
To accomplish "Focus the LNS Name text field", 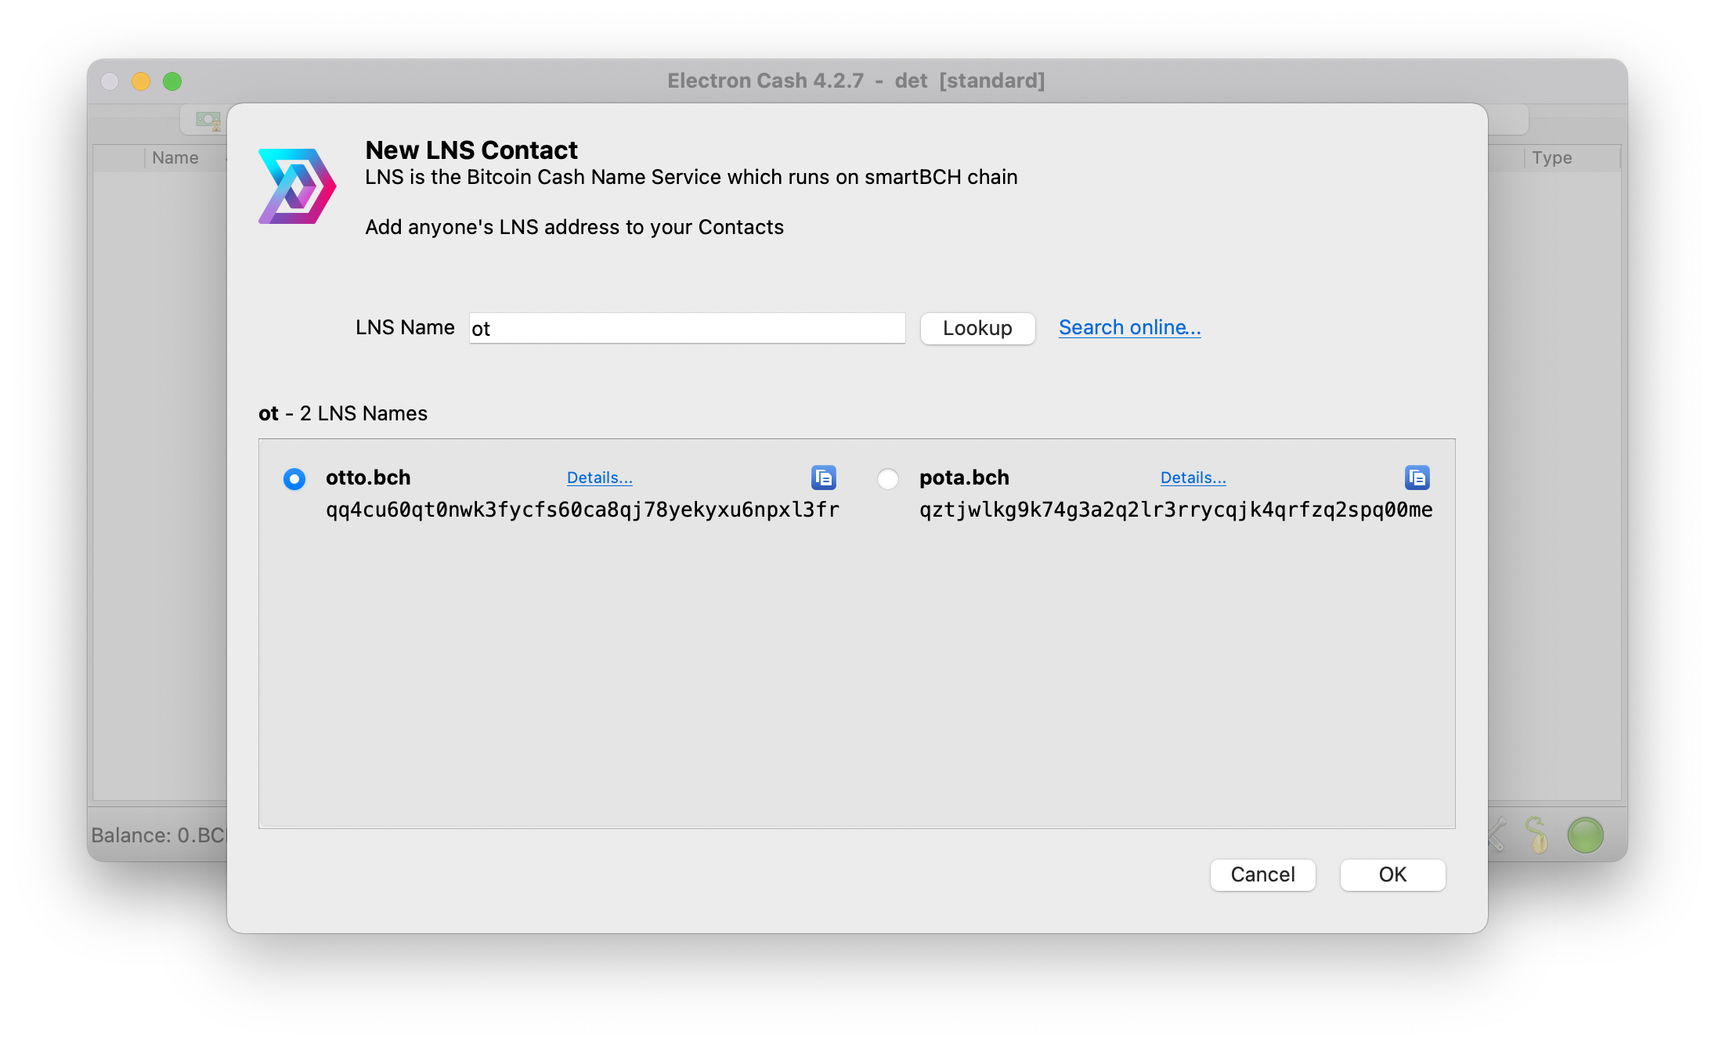I will pos(688,328).
